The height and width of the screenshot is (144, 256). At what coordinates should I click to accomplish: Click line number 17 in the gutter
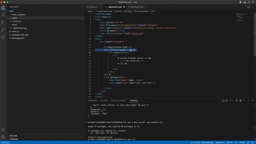coord(90,58)
